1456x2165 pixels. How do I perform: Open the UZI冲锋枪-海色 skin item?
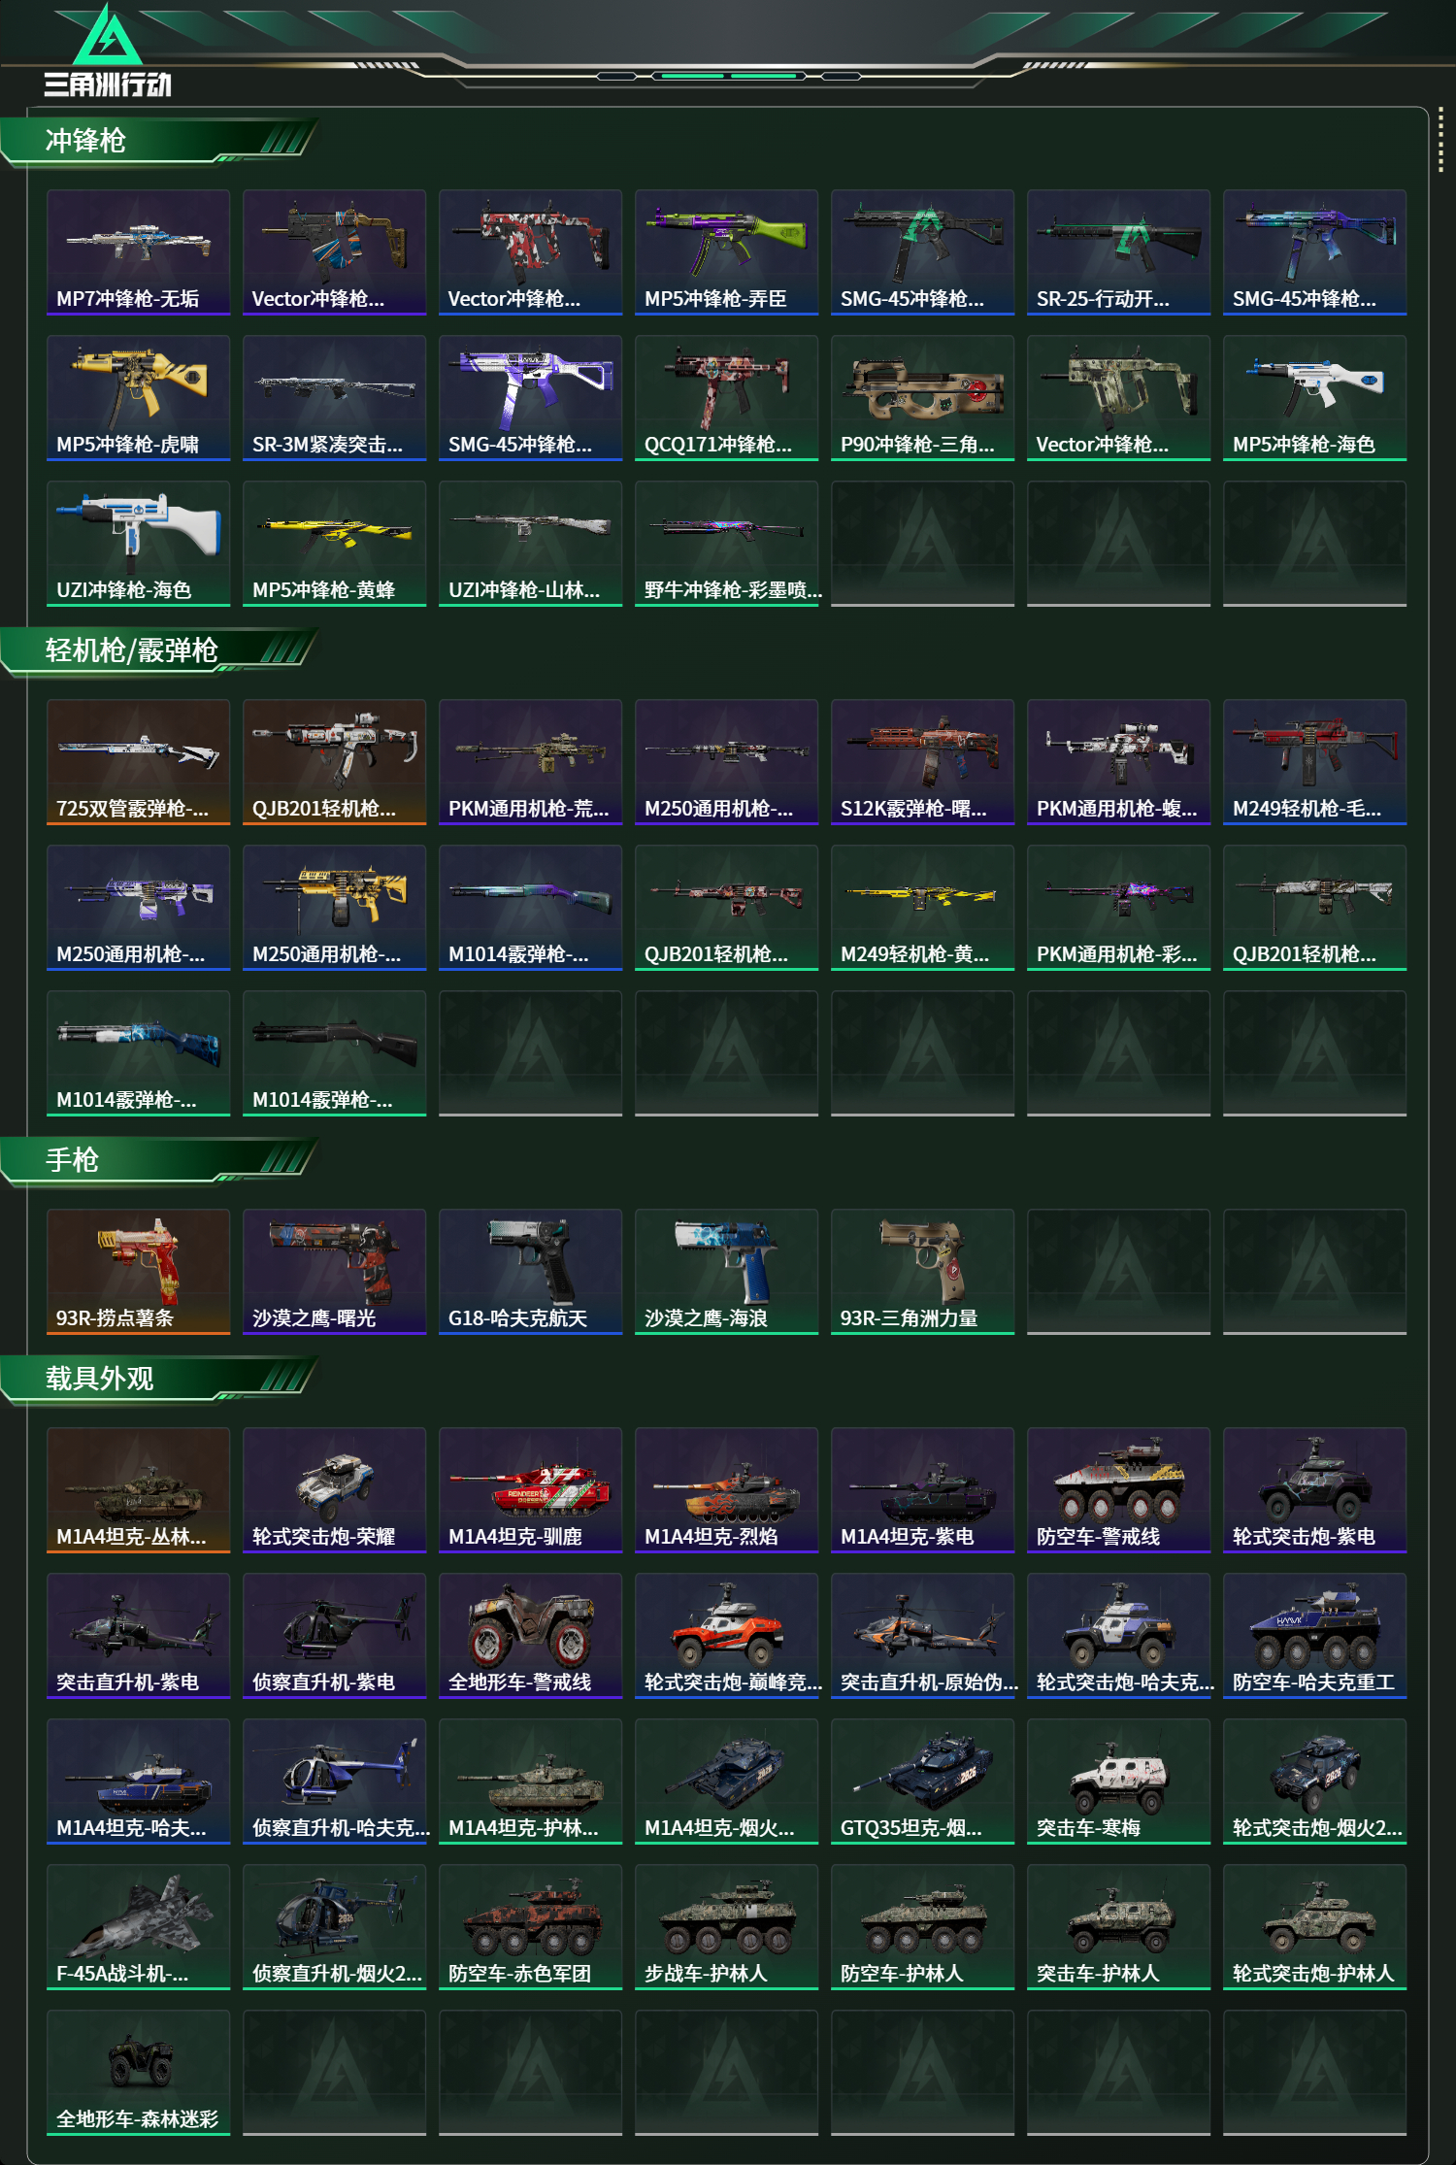point(138,544)
